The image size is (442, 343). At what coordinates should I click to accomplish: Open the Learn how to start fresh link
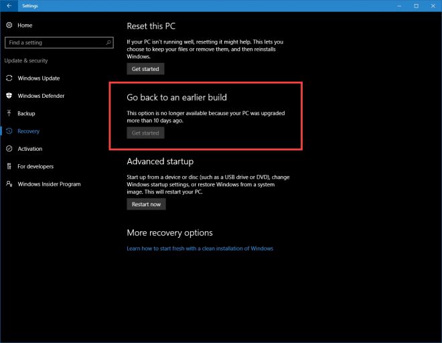tap(200, 249)
